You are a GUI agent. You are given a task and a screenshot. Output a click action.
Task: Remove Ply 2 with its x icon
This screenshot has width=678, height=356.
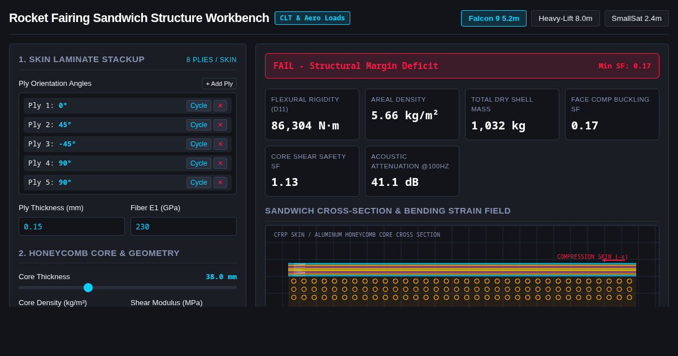coord(220,125)
